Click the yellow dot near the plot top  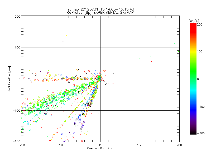66,36
